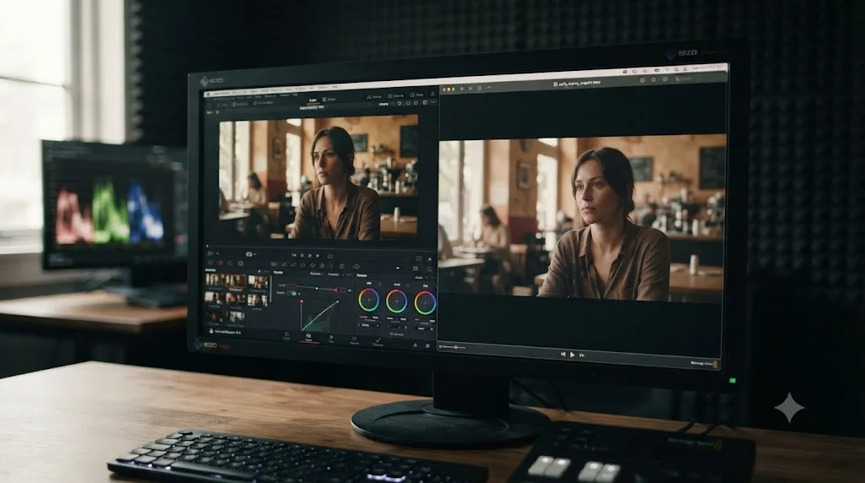The height and width of the screenshot is (483, 865).
Task: Select the red point atop the curve's vertical axis
Action: [302, 301]
